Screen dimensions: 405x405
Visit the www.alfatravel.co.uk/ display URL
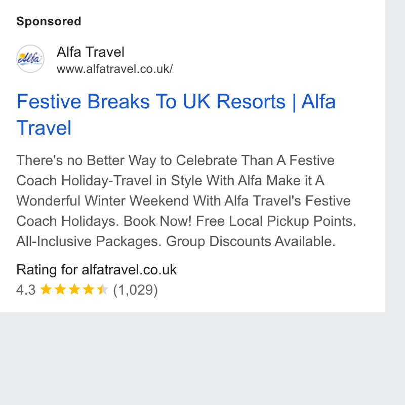(115, 69)
